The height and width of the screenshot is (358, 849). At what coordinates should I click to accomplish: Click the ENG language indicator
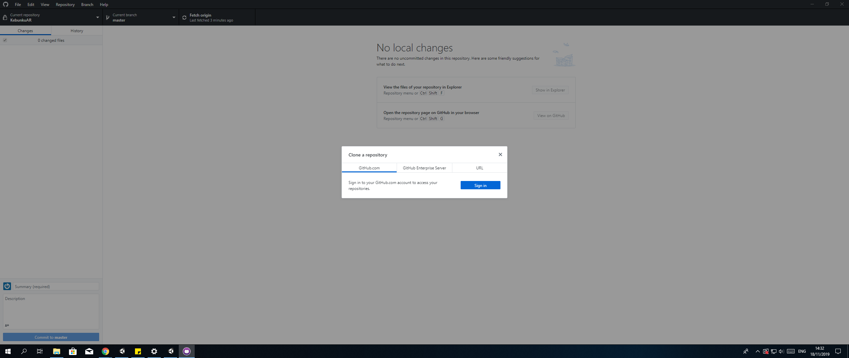(x=802, y=351)
